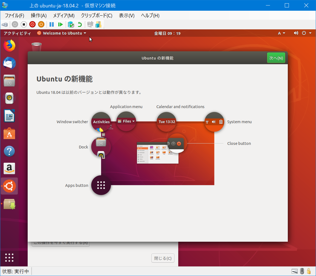Open Thunderbird mail client

(9, 63)
